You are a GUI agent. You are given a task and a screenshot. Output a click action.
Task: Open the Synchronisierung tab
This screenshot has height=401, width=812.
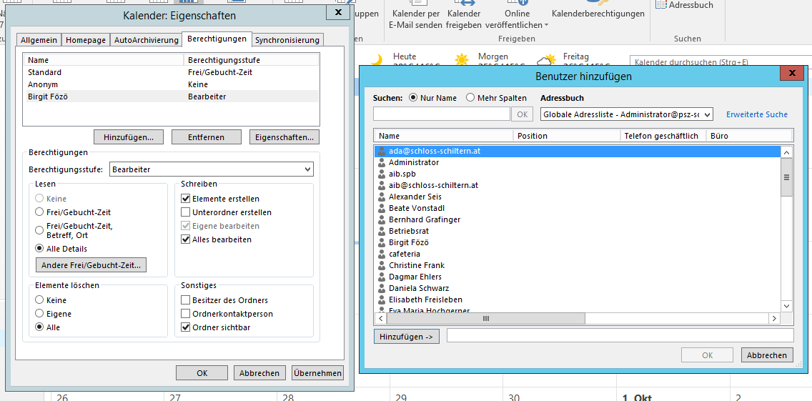[x=287, y=40]
